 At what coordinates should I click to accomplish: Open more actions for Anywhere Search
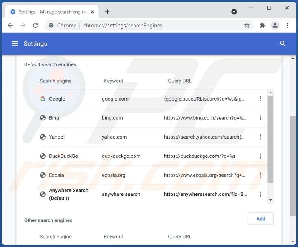click(x=260, y=194)
